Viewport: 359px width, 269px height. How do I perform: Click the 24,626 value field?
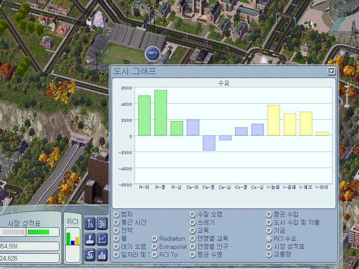click(29, 258)
